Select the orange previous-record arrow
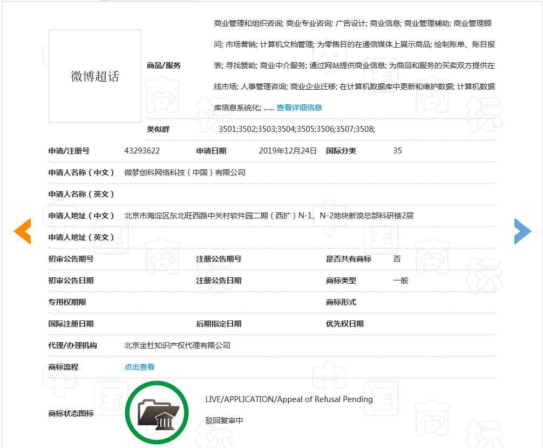This screenshot has width=543, height=448. 22,231
